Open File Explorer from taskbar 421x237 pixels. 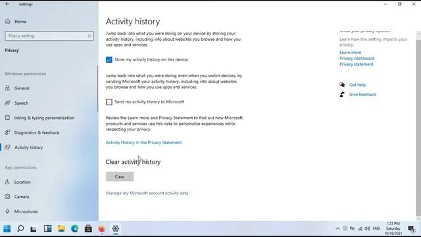click(x=61, y=228)
